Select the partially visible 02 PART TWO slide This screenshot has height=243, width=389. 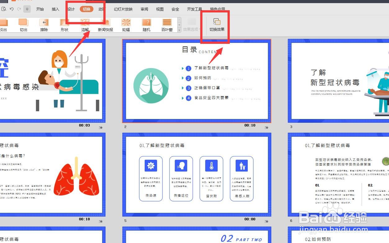click(197, 235)
